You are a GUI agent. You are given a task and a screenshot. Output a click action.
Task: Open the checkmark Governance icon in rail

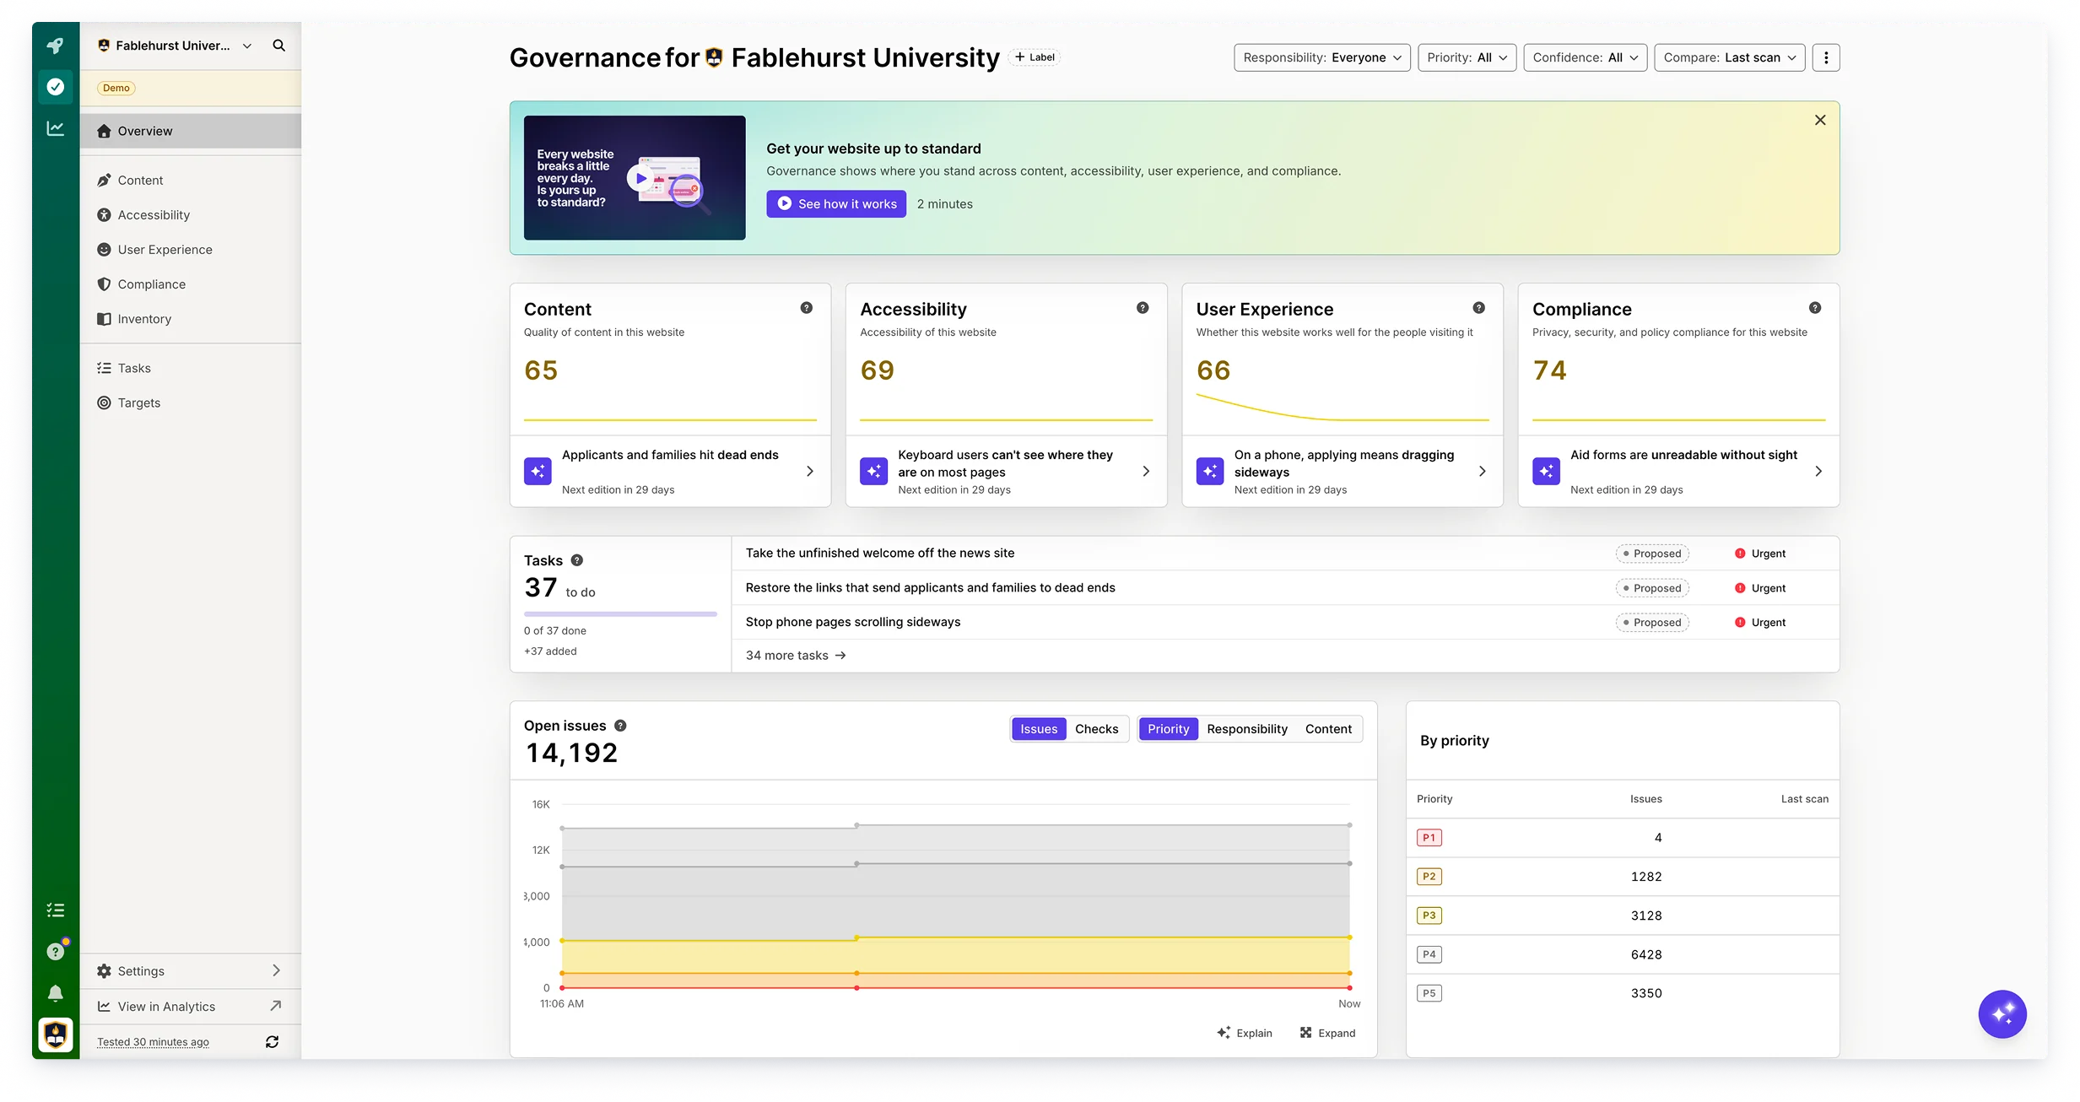tap(56, 87)
